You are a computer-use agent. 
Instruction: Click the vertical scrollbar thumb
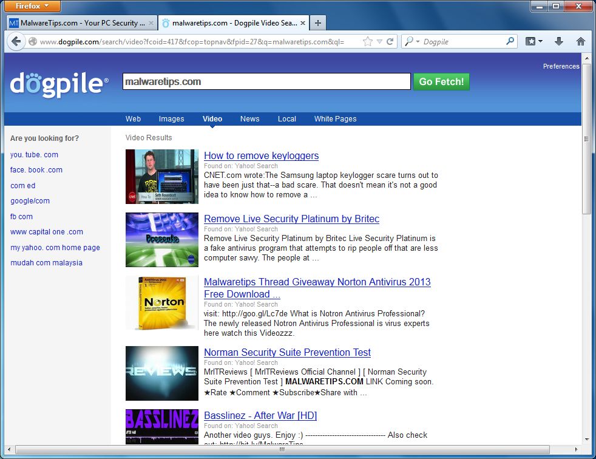point(586,139)
